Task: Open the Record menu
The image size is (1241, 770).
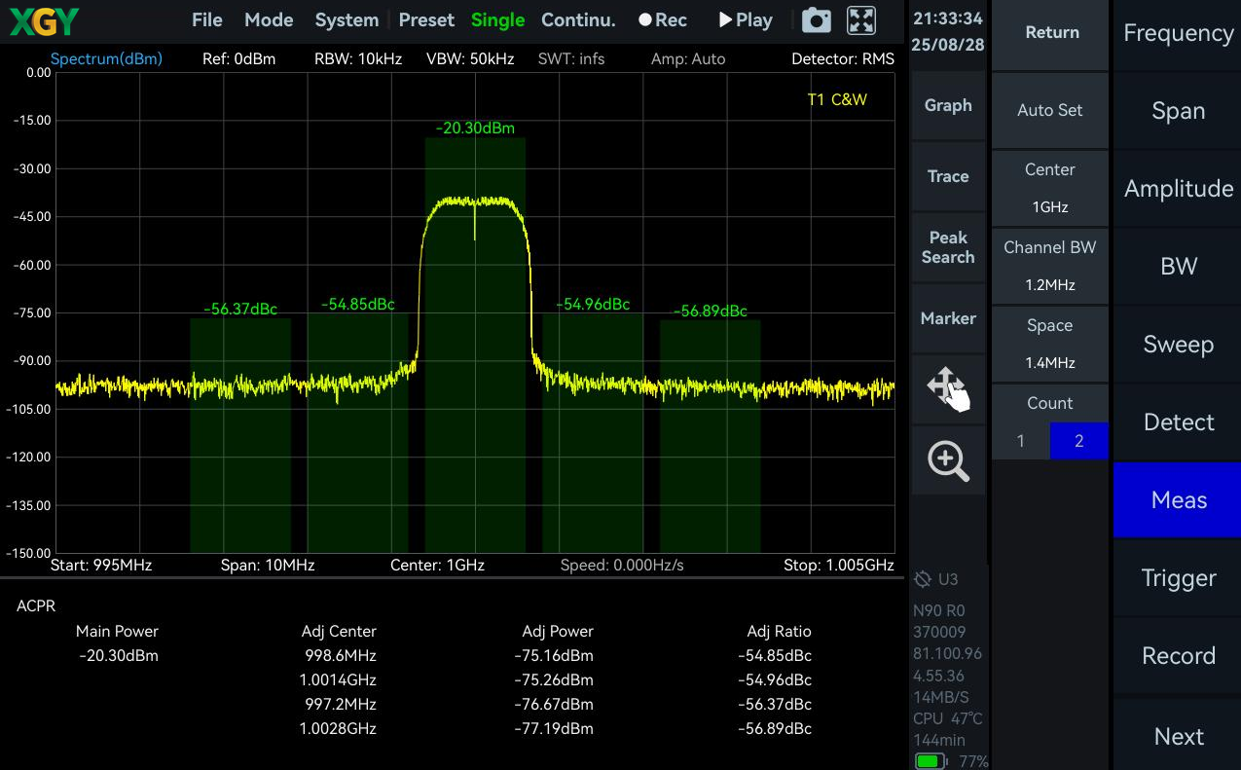Action: [x=1178, y=656]
